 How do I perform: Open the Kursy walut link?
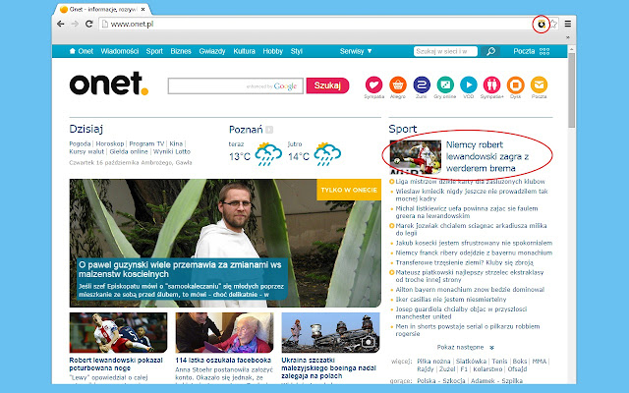(x=86, y=151)
